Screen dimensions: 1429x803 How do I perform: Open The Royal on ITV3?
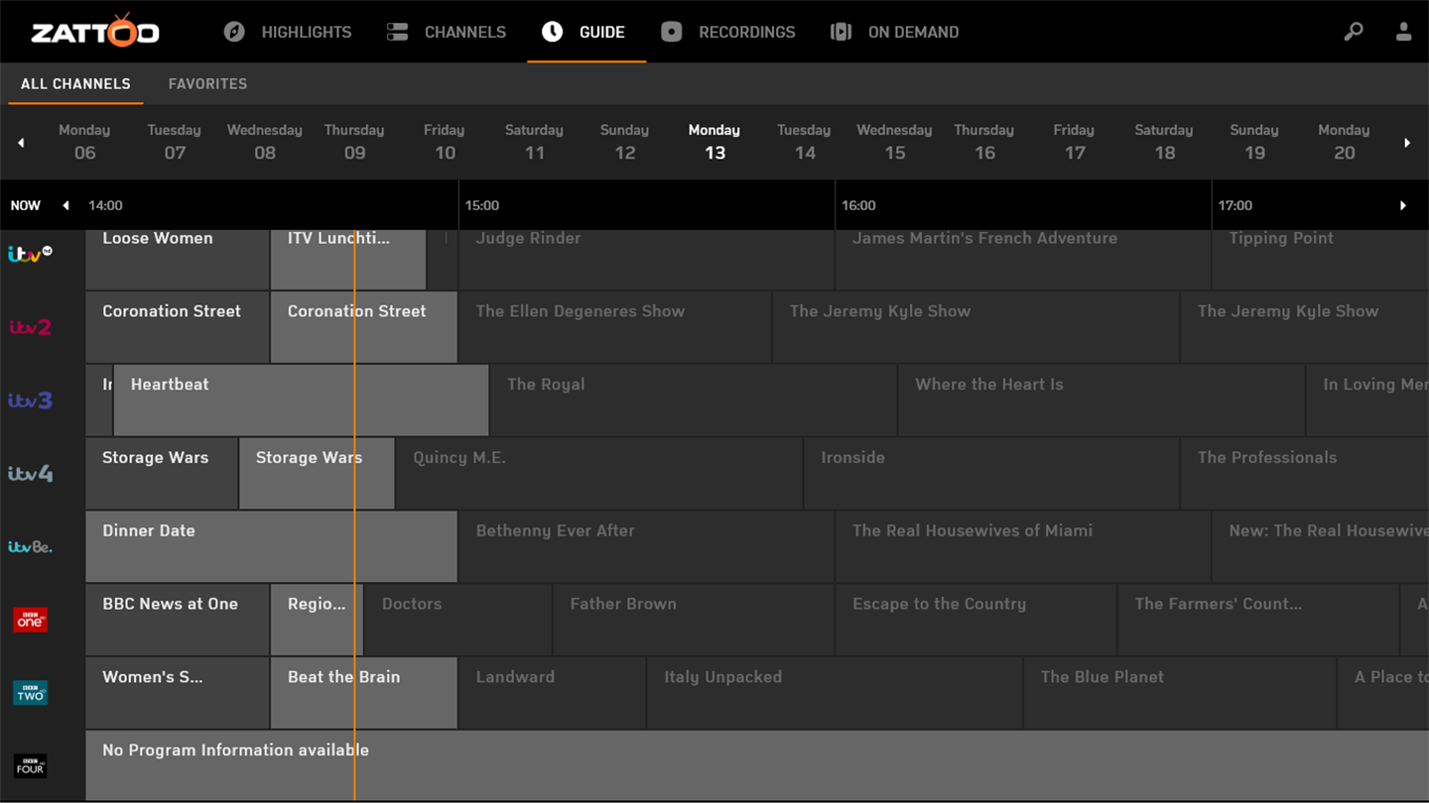(694, 401)
